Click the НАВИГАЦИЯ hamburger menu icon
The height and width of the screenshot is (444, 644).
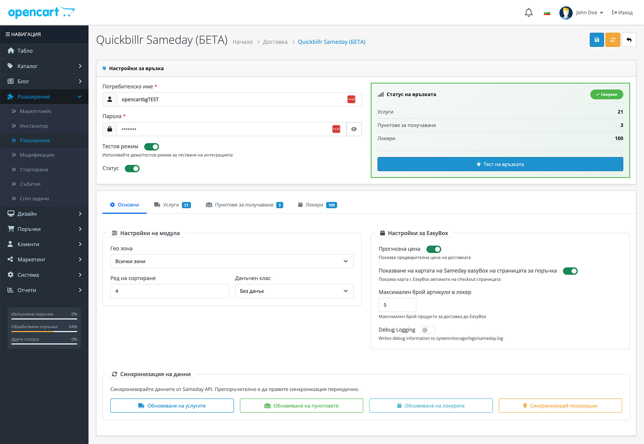tap(8, 34)
